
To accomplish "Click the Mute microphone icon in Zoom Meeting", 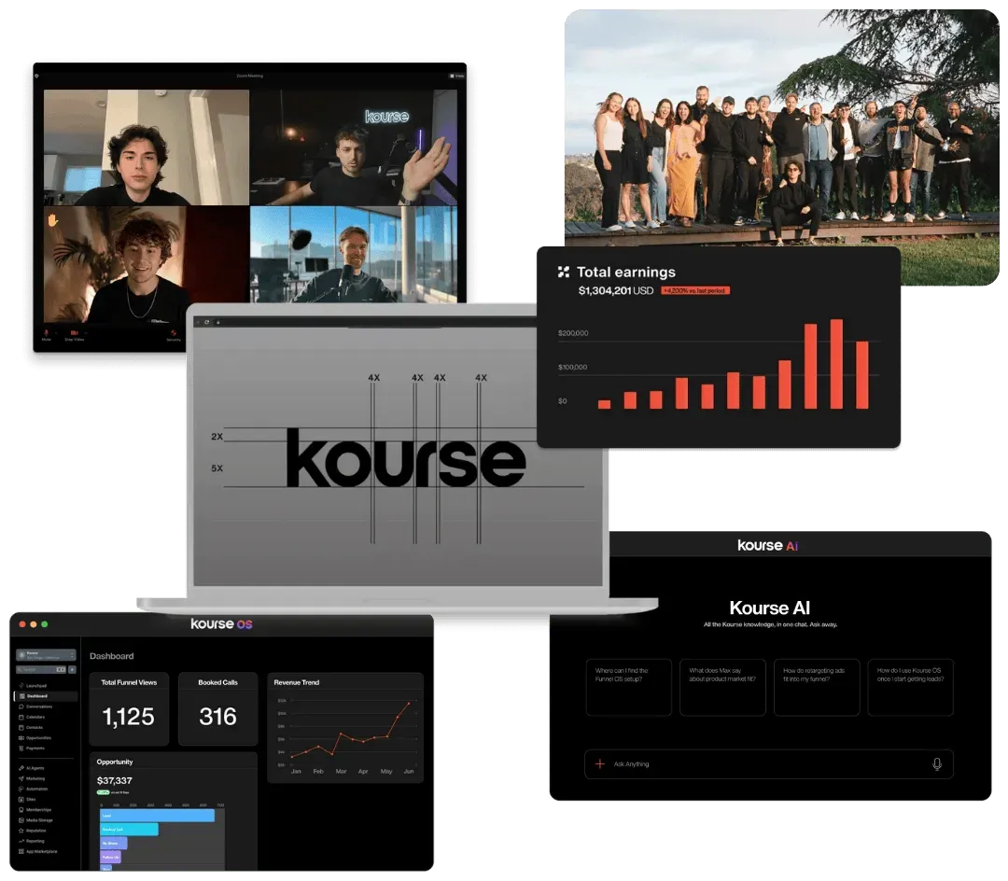I will click(47, 333).
